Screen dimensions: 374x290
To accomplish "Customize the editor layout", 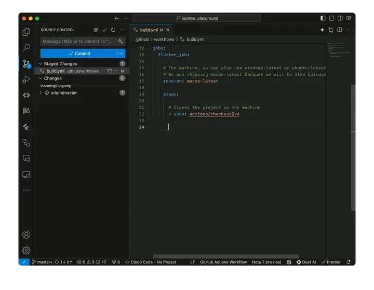I will click(349, 18).
